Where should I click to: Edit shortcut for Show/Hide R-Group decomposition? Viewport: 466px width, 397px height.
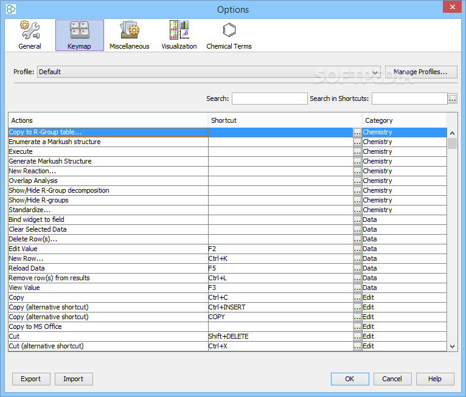[x=357, y=191]
